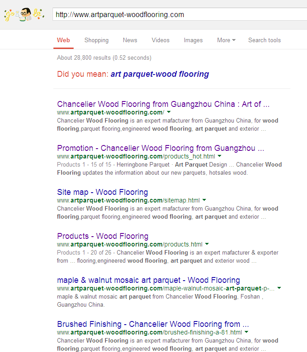Expand arrow beside products.html URL
Image resolution: width=307 pixels, height=352 pixels.
[207, 244]
